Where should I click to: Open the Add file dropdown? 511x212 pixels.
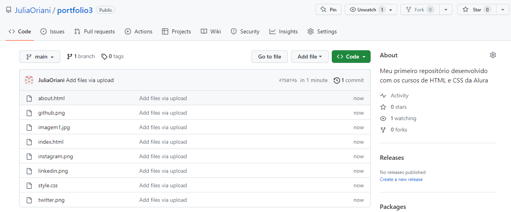[x=309, y=57]
